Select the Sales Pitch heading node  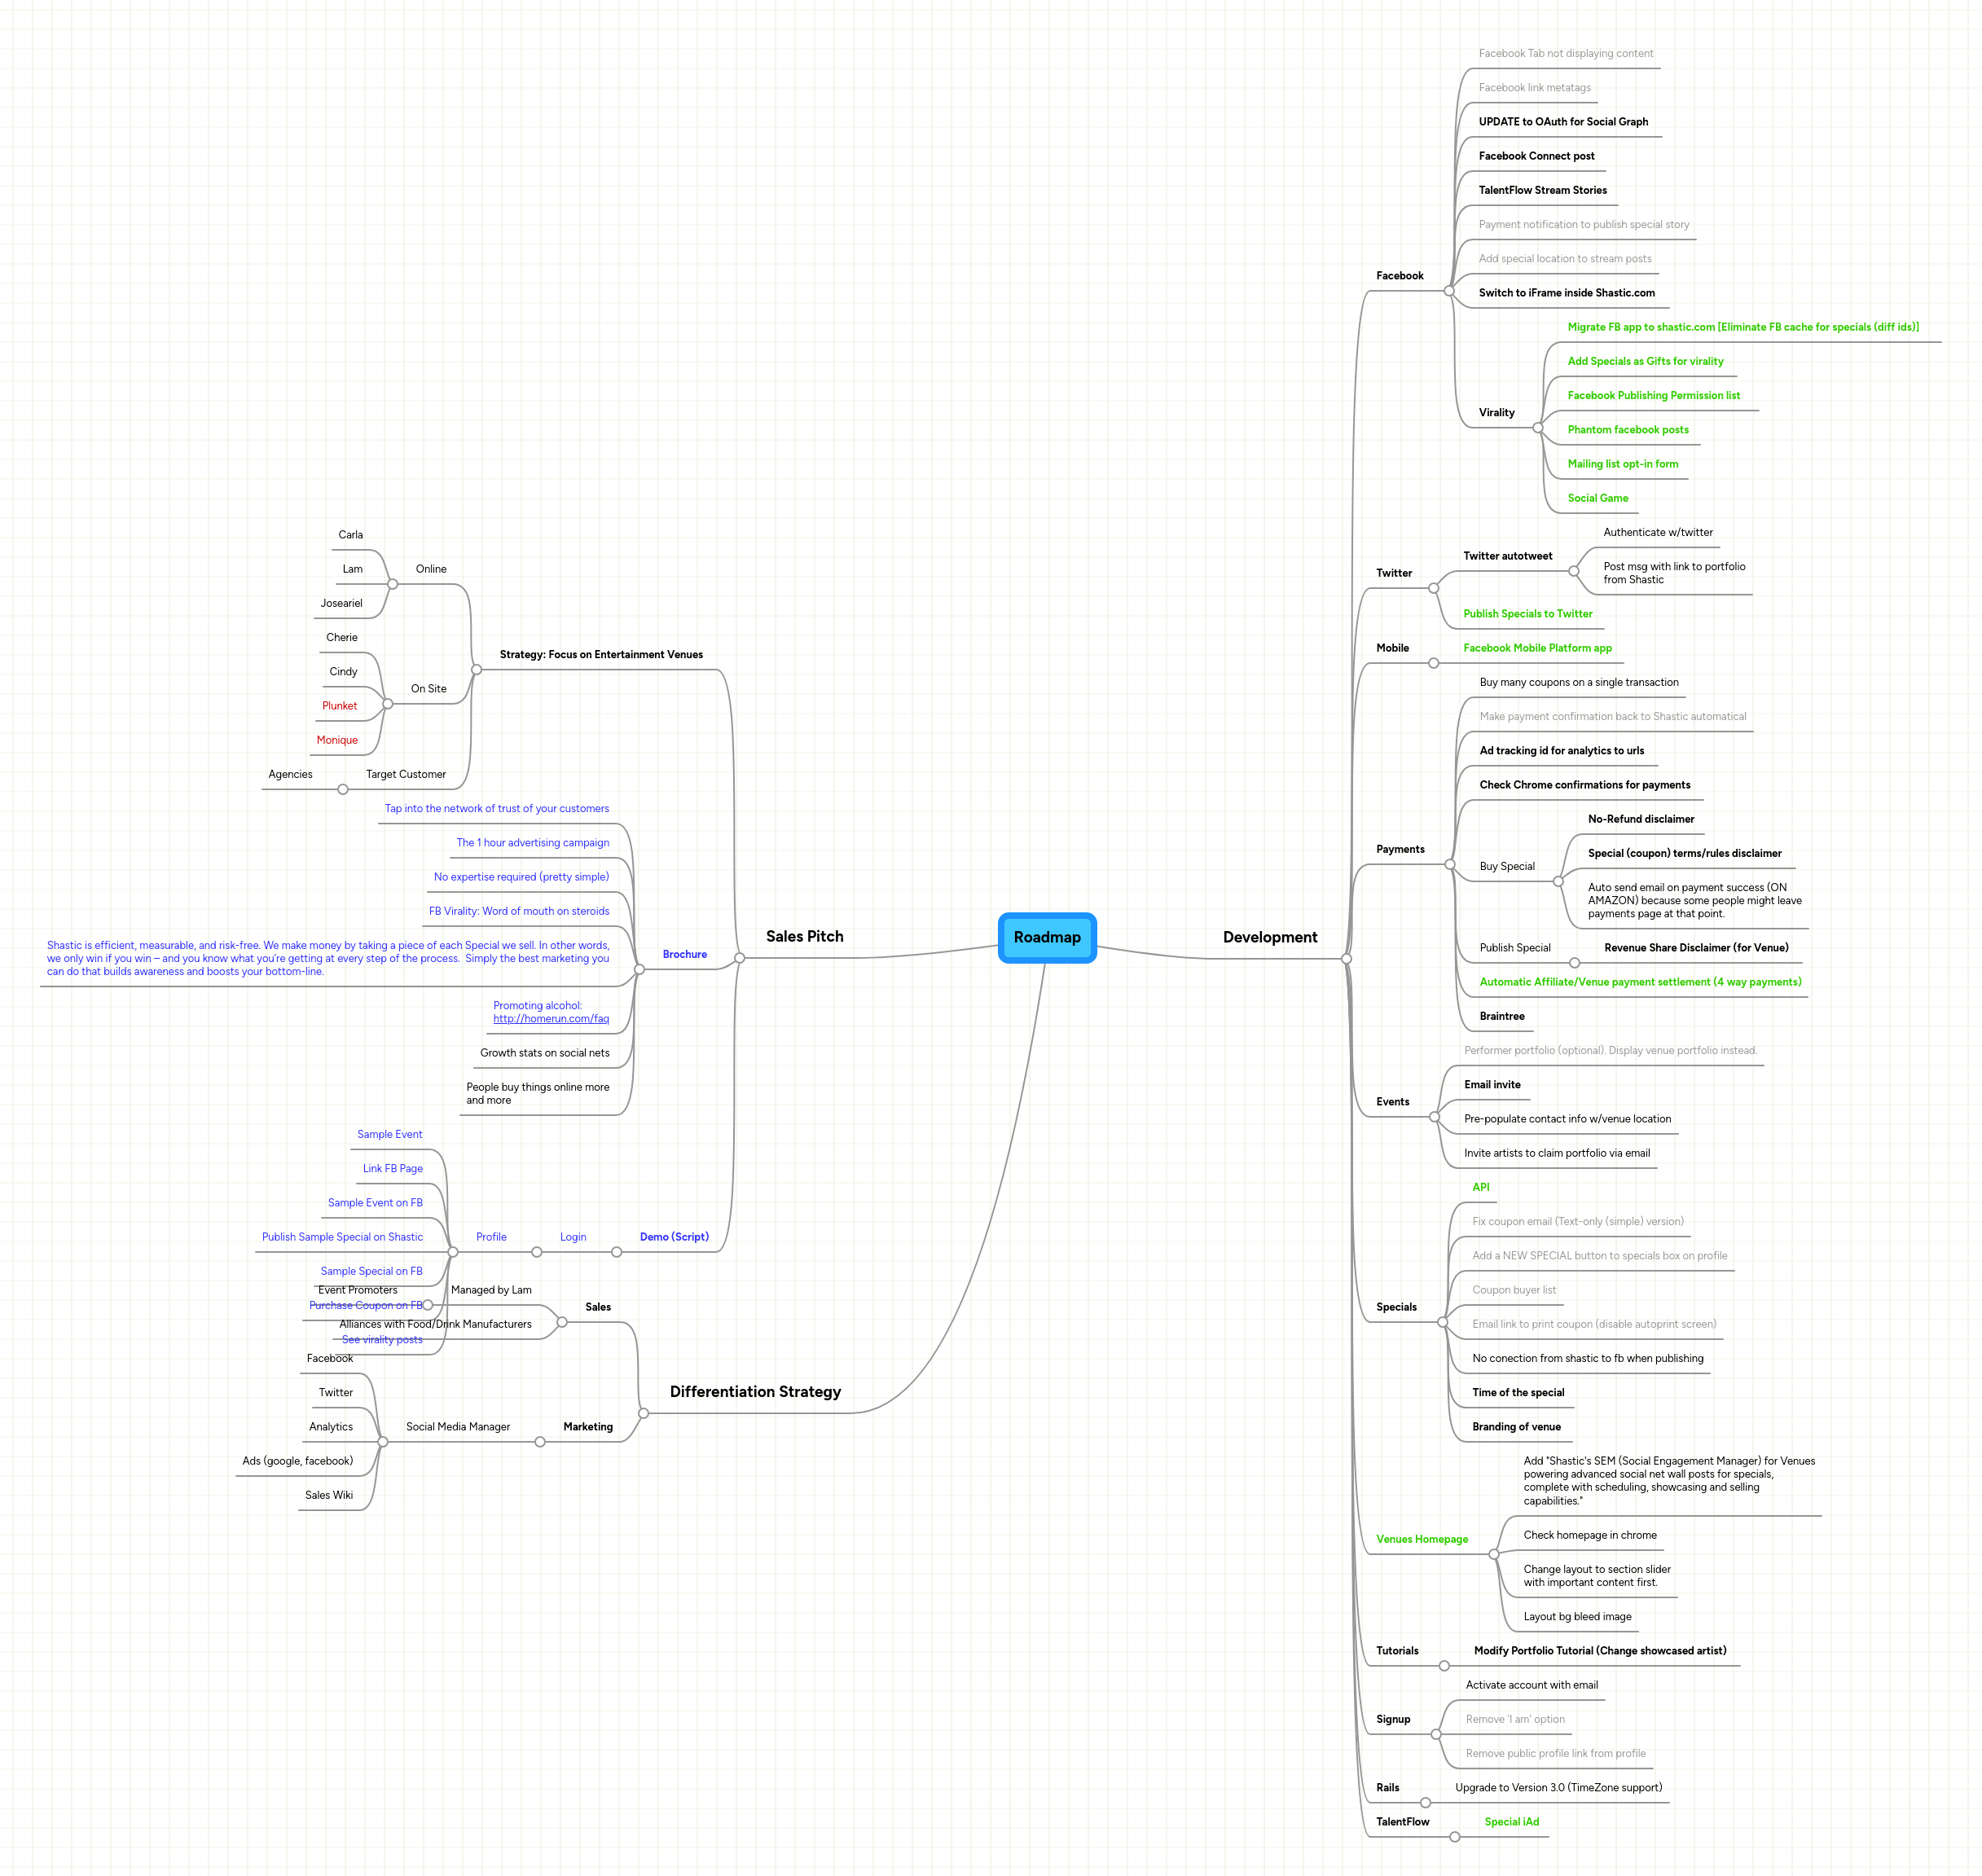[x=804, y=936]
